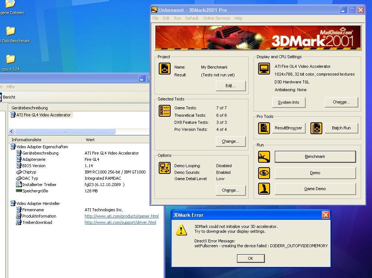Click the Game Demo joystick icon
This screenshot has height=278, width=372.
(x=264, y=189)
